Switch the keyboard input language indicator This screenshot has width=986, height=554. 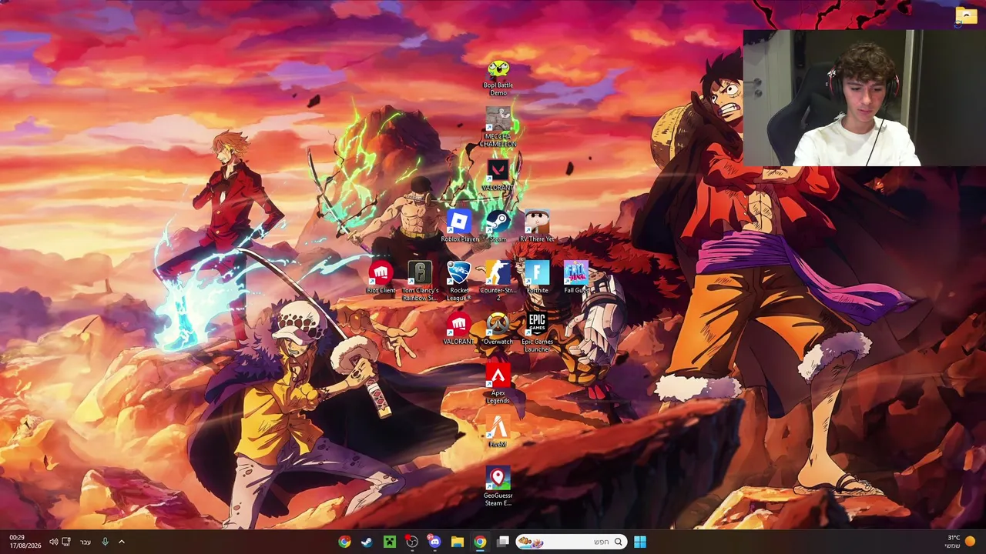coord(86,542)
